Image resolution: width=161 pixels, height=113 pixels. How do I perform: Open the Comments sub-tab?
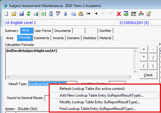coord(41,38)
